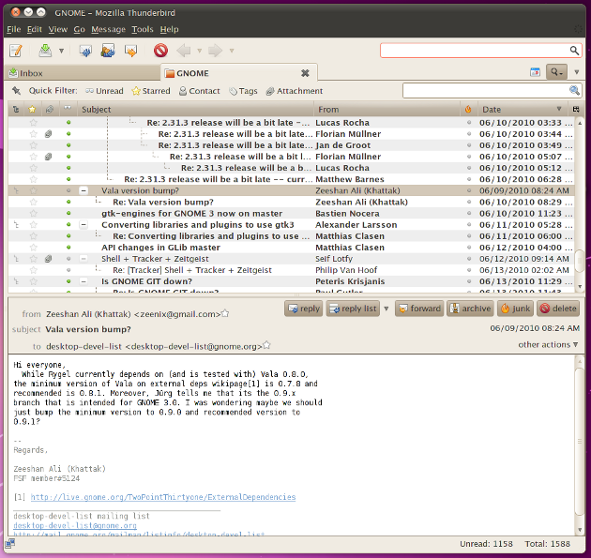Open the Go Forward history dropdown
Screen dimensions: 591x558
(232, 51)
